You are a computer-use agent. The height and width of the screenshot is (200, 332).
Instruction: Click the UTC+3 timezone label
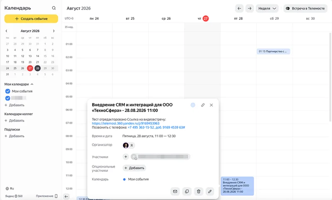click(x=69, y=19)
